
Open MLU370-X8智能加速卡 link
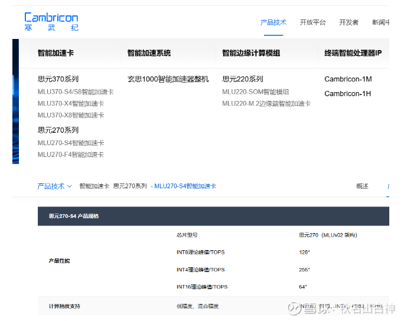pos(71,115)
